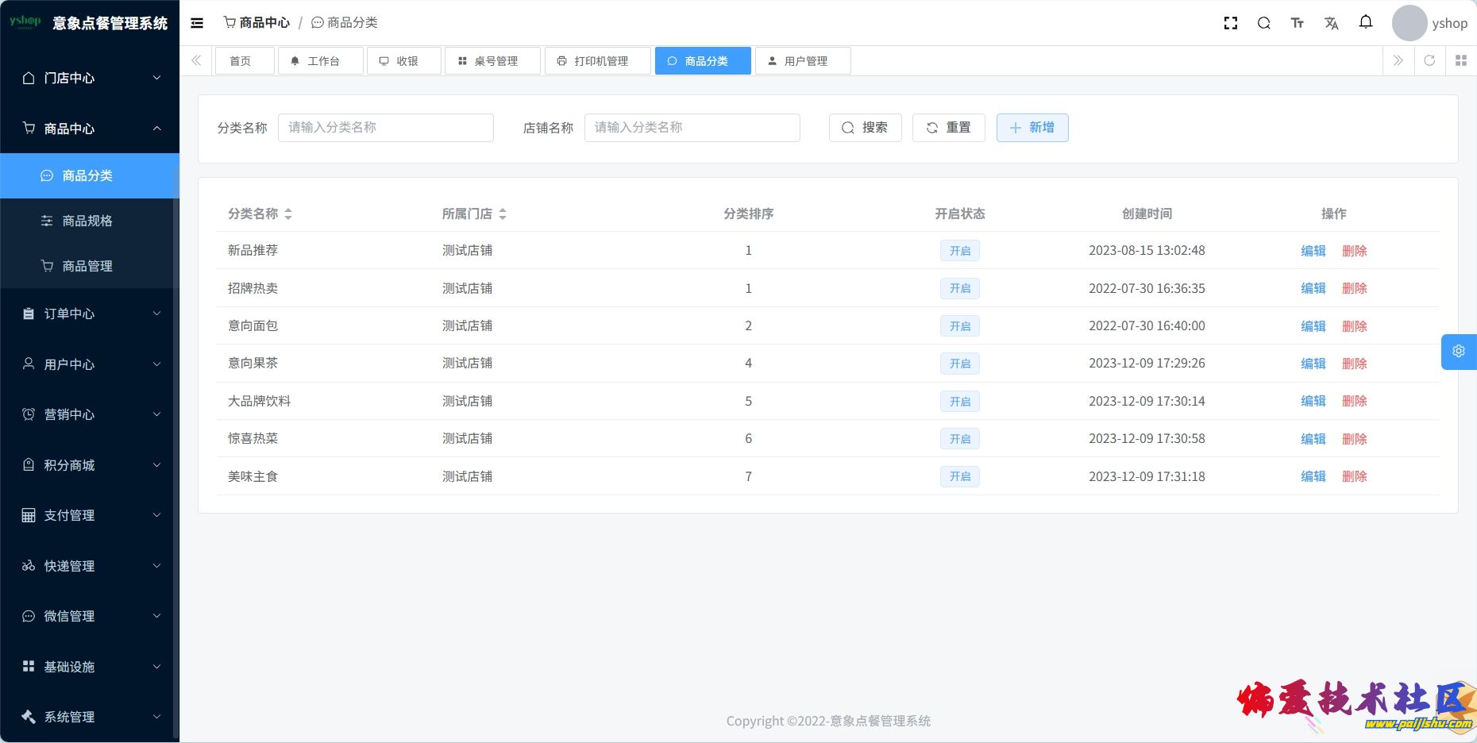
Task: Open floating settings gear panel
Action: click(x=1459, y=351)
